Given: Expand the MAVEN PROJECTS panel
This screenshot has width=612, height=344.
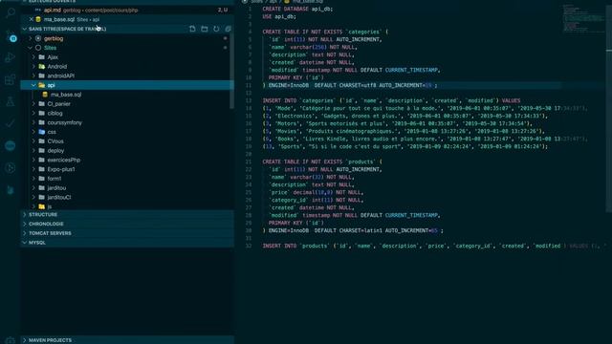Looking at the screenshot, I should tap(127, 340).
